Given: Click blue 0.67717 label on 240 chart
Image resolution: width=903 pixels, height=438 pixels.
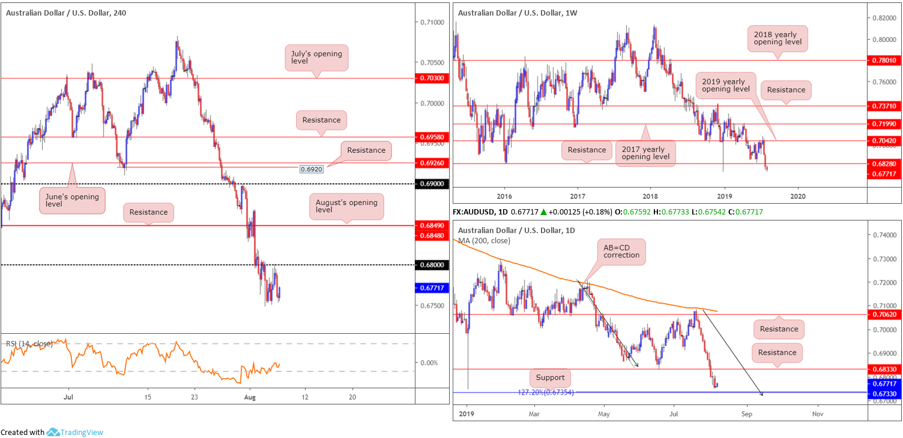Looking at the screenshot, I should (432, 288).
